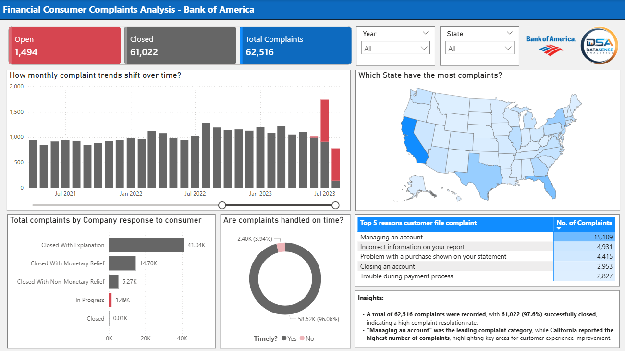The image size is (625, 351).
Task: Select Problem with a purchase shown row
Action: pyautogui.click(x=487, y=256)
